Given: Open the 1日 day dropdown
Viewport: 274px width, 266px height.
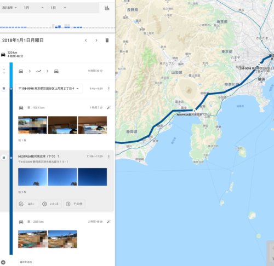Looking at the screenshot, I should point(58,8).
